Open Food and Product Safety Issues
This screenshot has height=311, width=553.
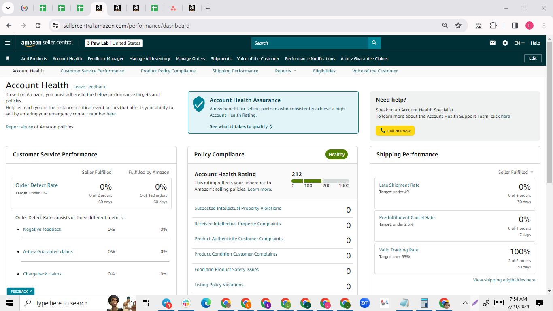226,269
